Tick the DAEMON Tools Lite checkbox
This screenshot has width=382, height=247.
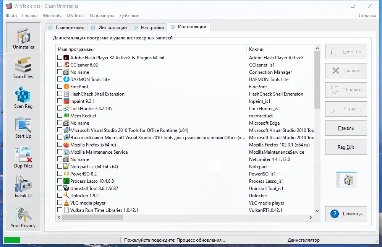[60, 79]
